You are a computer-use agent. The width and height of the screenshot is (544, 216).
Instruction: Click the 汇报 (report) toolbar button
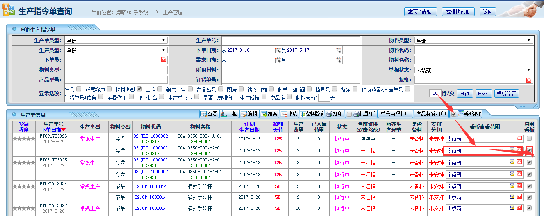coord(229,114)
